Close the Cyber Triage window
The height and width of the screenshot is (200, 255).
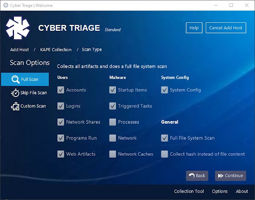click(x=247, y=5)
